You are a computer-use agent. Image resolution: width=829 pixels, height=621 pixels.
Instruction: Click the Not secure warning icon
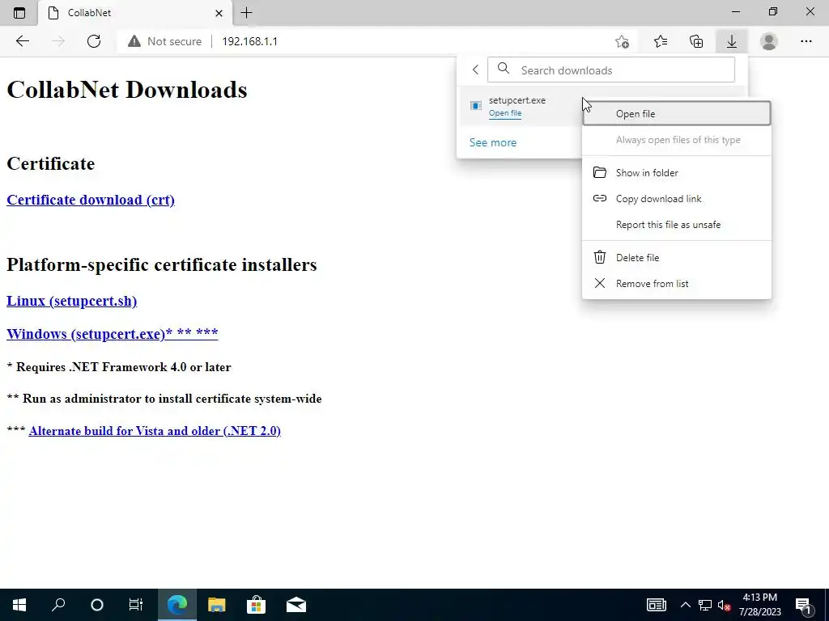click(134, 41)
